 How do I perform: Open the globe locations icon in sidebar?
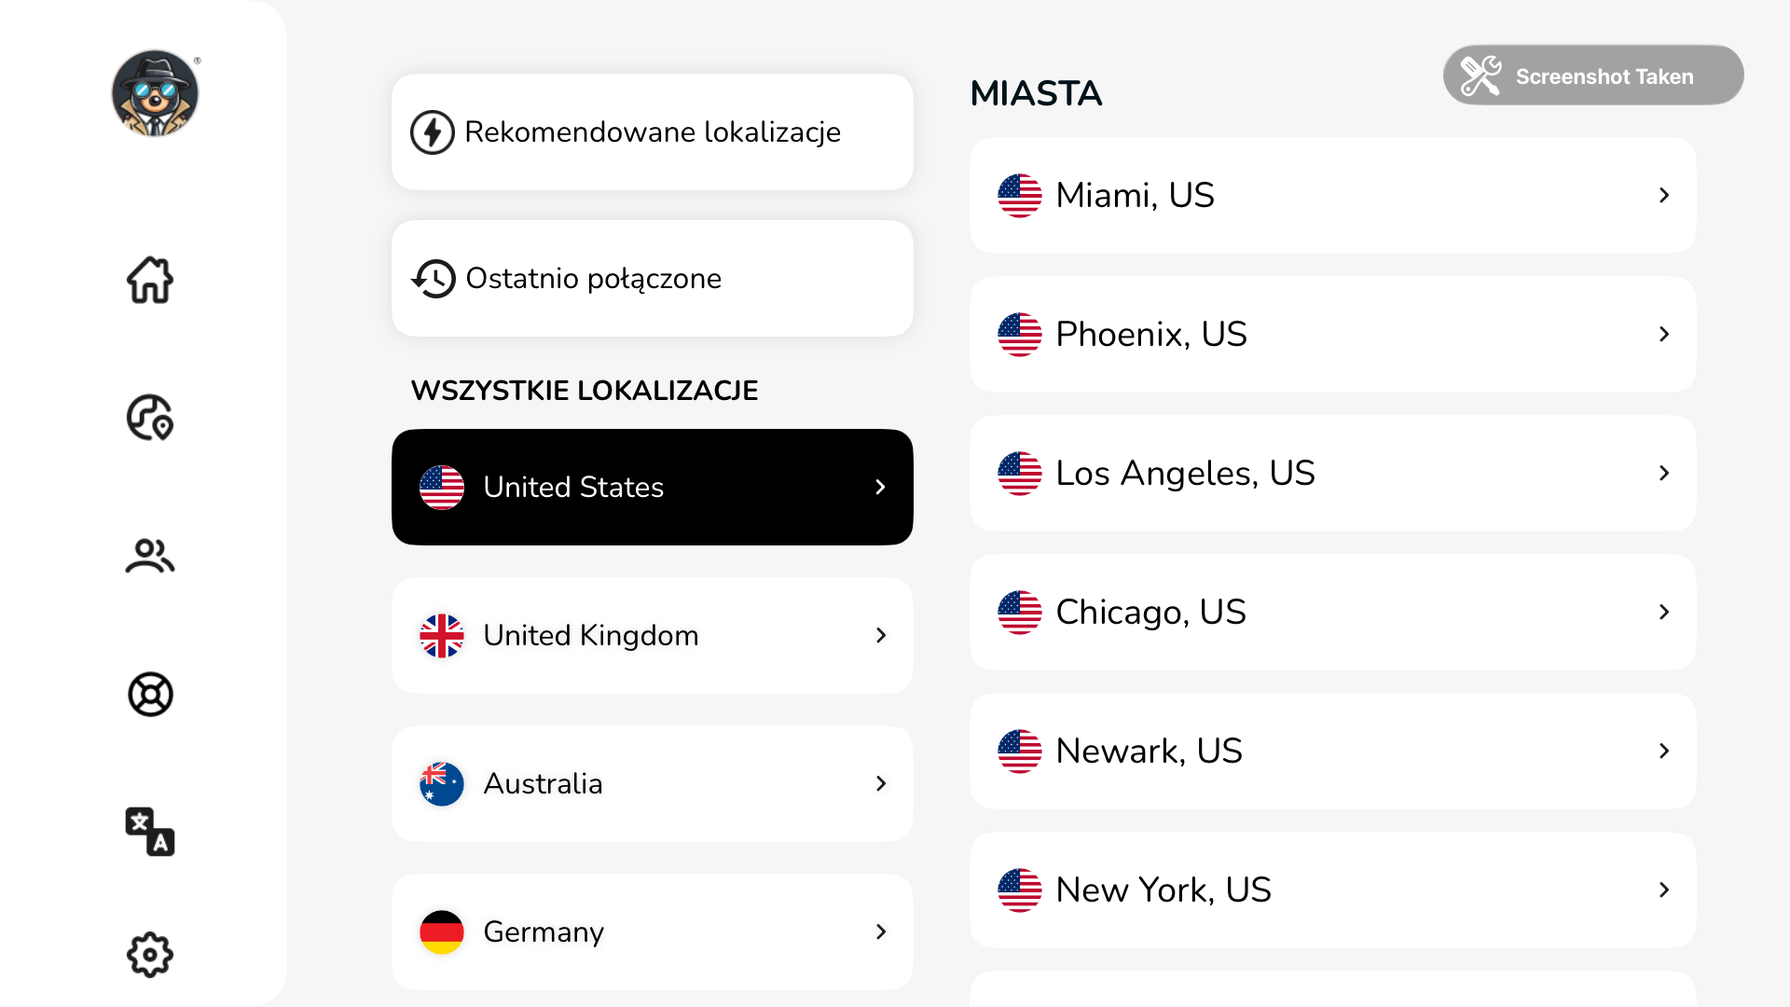[150, 418]
